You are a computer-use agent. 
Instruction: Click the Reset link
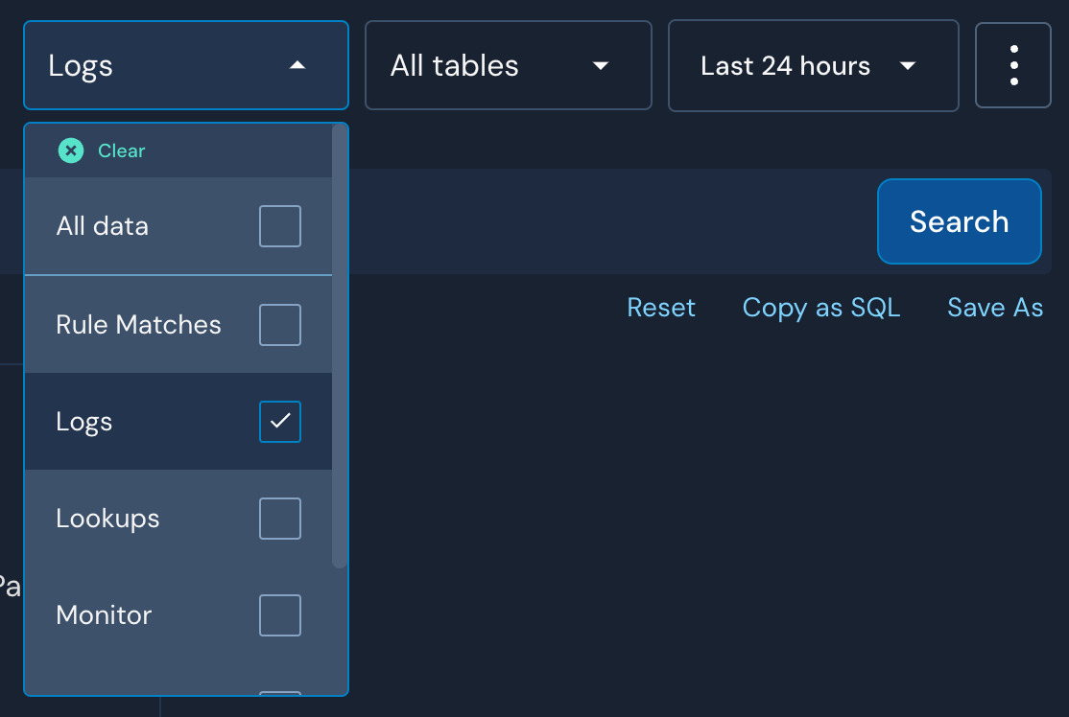[x=661, y=307]
